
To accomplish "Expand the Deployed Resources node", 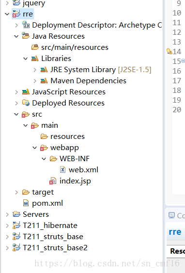I will 16,103.
